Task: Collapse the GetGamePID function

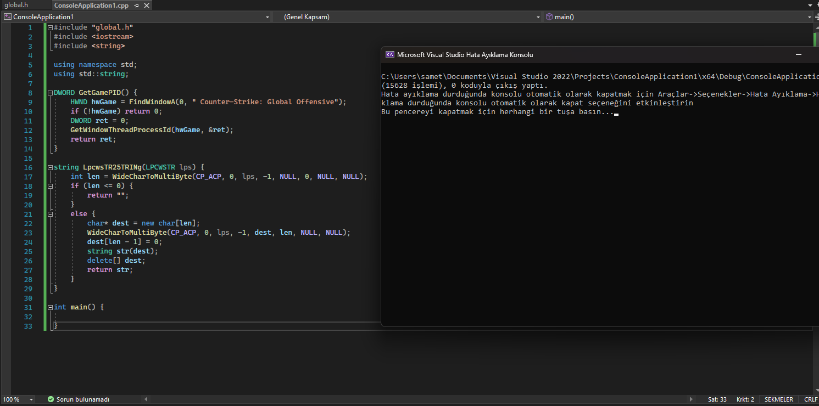Action: pos(51,93)
